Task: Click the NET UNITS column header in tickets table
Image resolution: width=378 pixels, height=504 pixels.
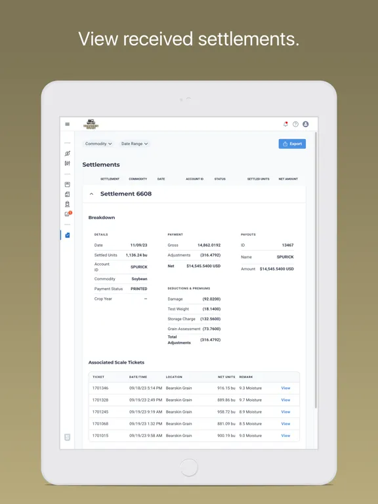Action: [226, 377]
